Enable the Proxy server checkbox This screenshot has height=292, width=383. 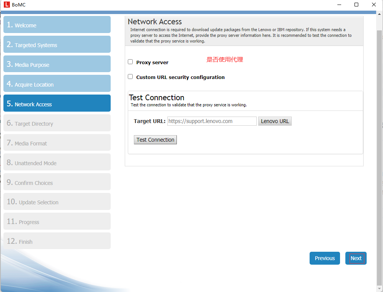pos(130,62)
